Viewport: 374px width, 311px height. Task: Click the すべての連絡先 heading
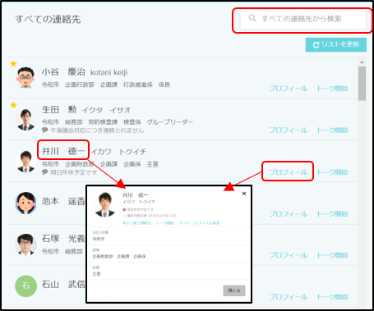point(48,19)
